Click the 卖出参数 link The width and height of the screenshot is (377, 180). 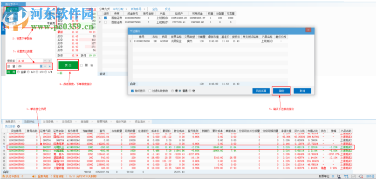tap(10, 126)
